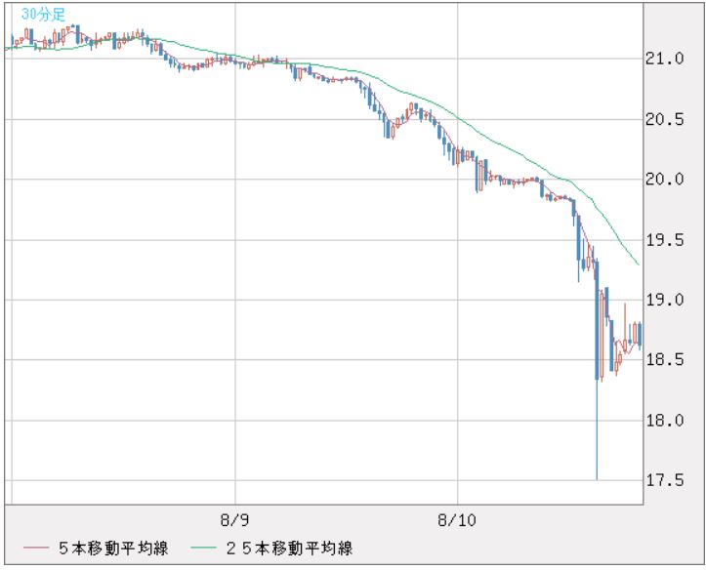Click the green line swatch in legend

(x=202, y=549)
